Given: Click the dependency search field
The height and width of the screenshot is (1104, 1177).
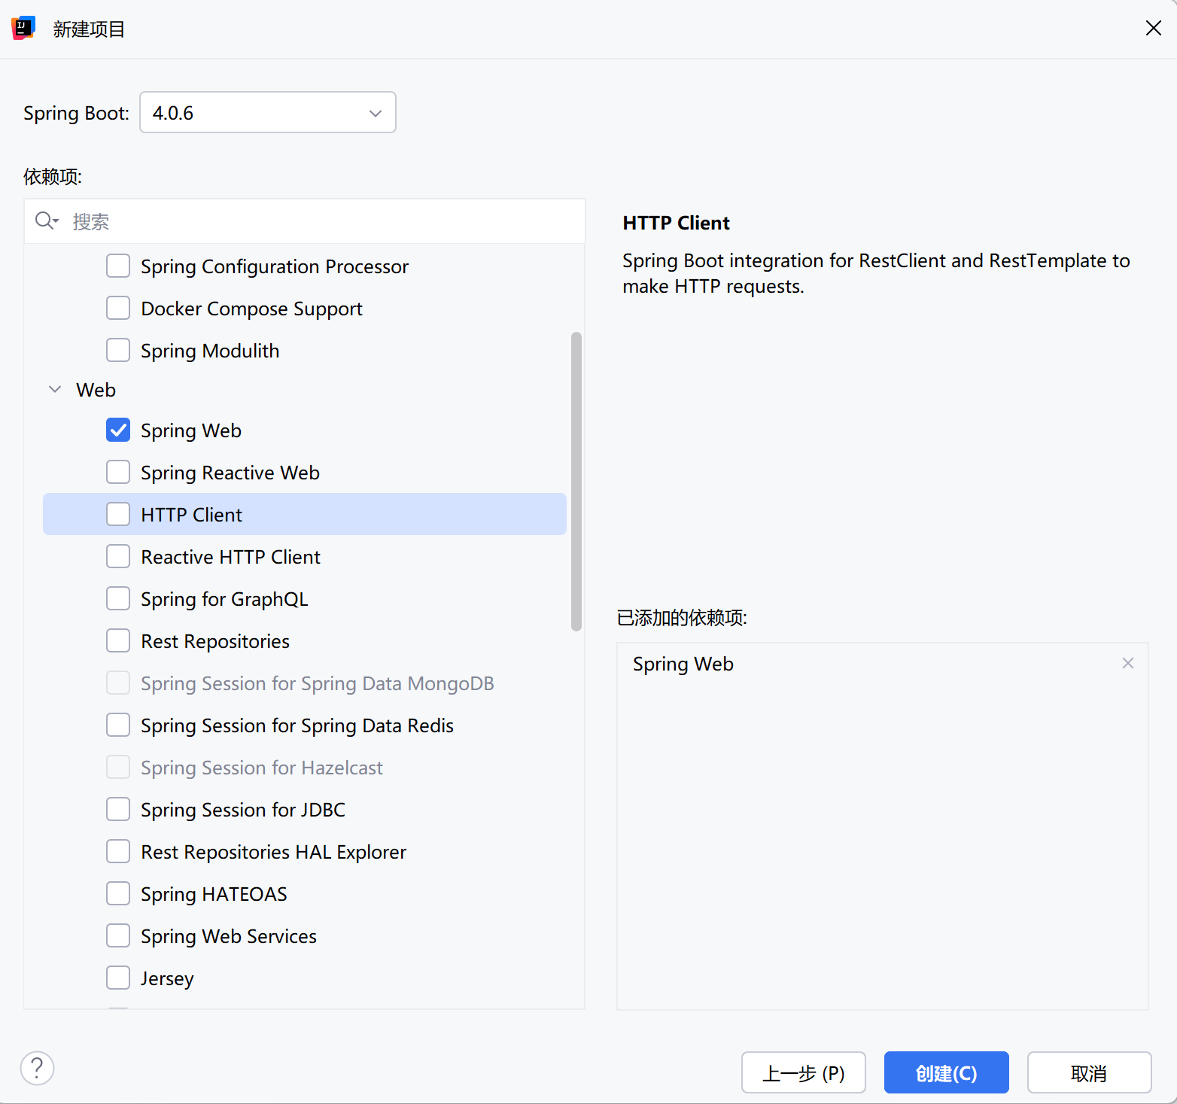Looking at the screenshot, I should pos(305,221).
